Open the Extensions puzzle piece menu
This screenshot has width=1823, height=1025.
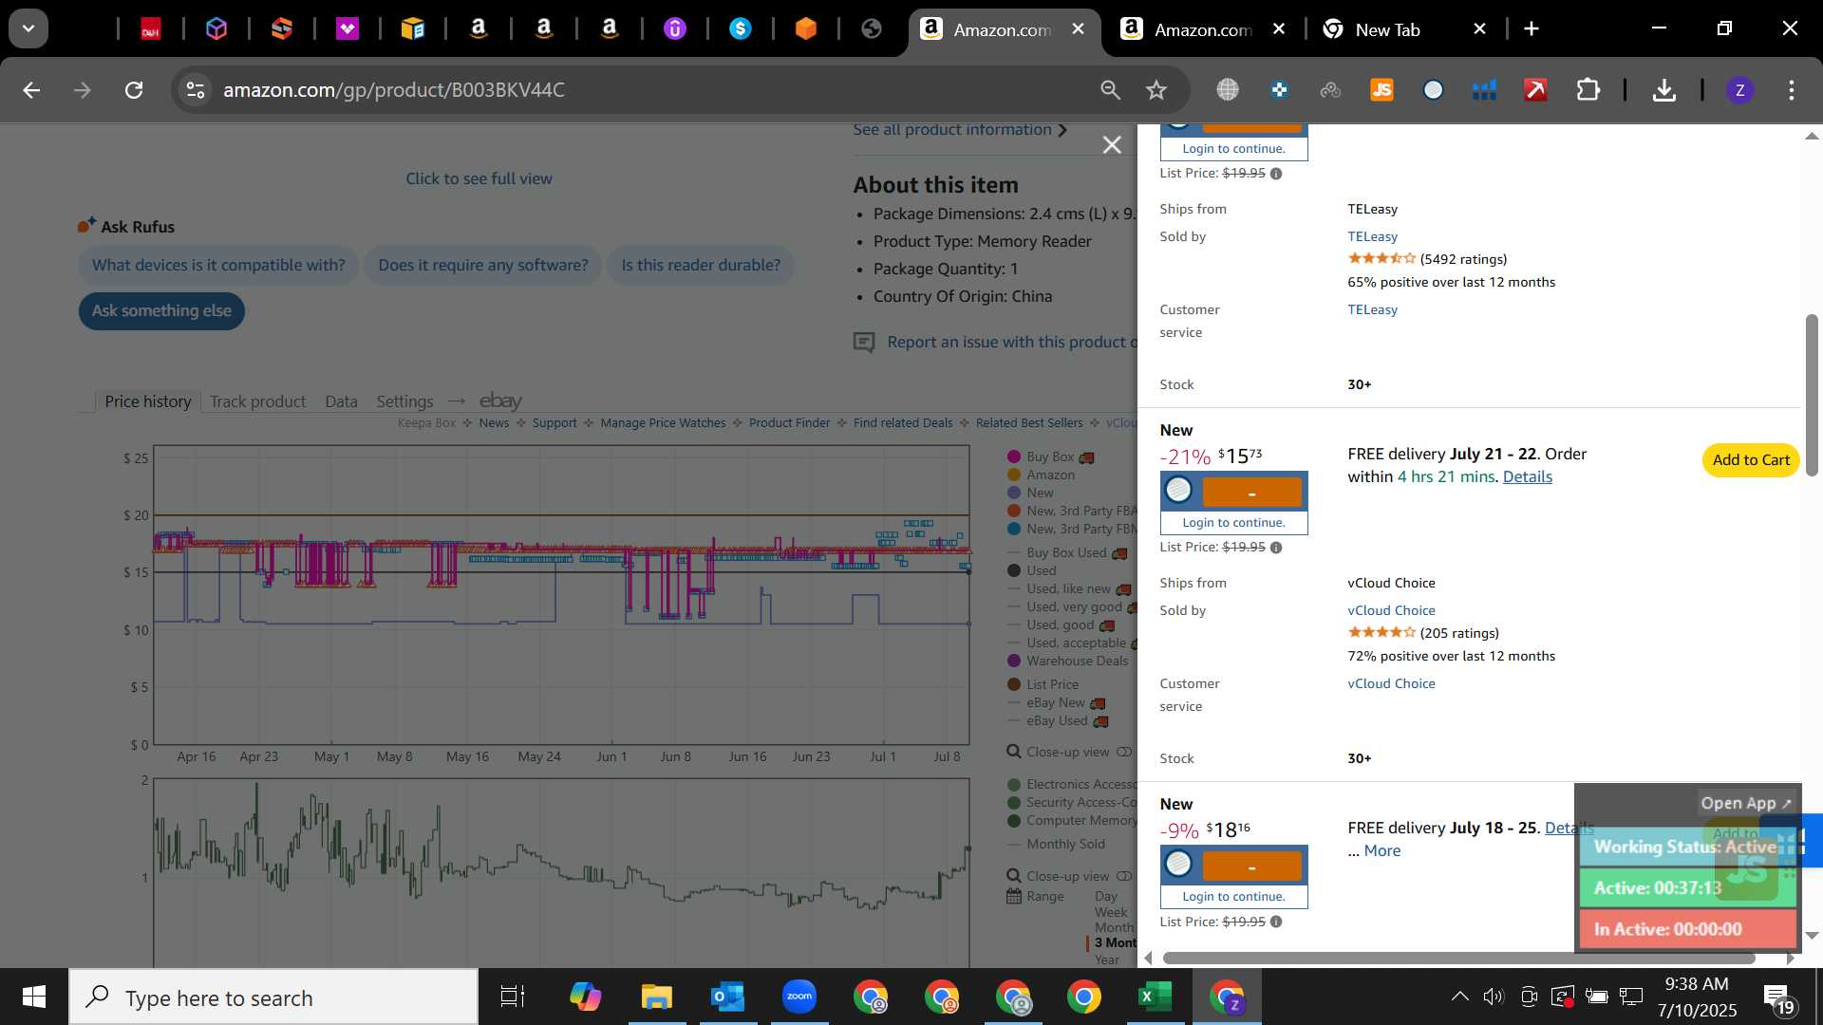tap(1588, 90)
